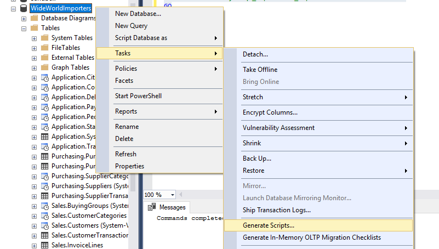Screen dimensions: 439x249
Task: Select New Query from context menu
Action: point(131,26)
